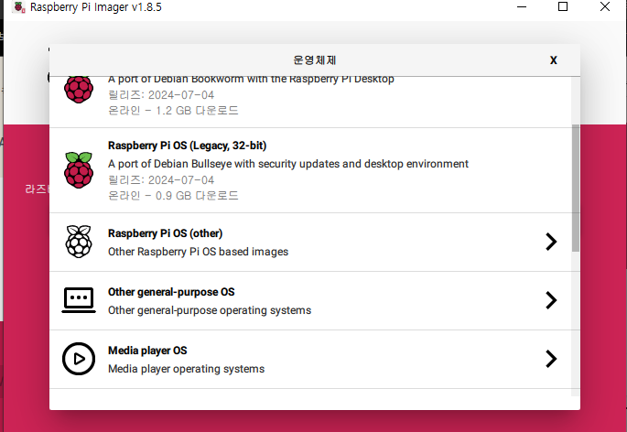Click the raspberry icon for Legacy 32-bit OS
The image size is (627, 432).
pyautogui.click(x=79, y=170)
